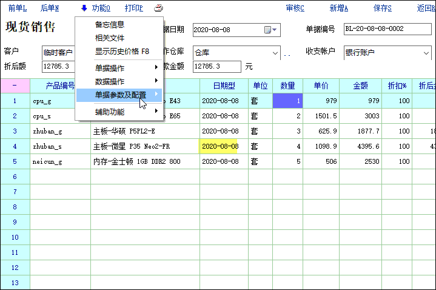Click 单据参数及配置 menu item

point(119,95)
